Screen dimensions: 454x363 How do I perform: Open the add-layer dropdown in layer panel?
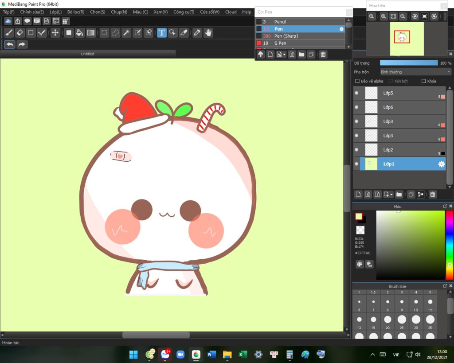click(x=388, y=195)
